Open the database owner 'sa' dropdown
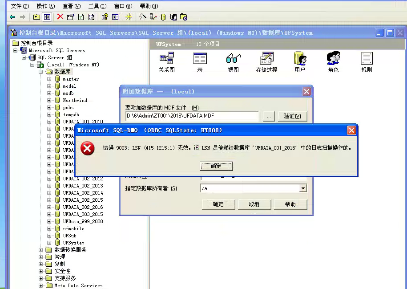This screenshot has height=289, width=407. click(x=303, y=188)
